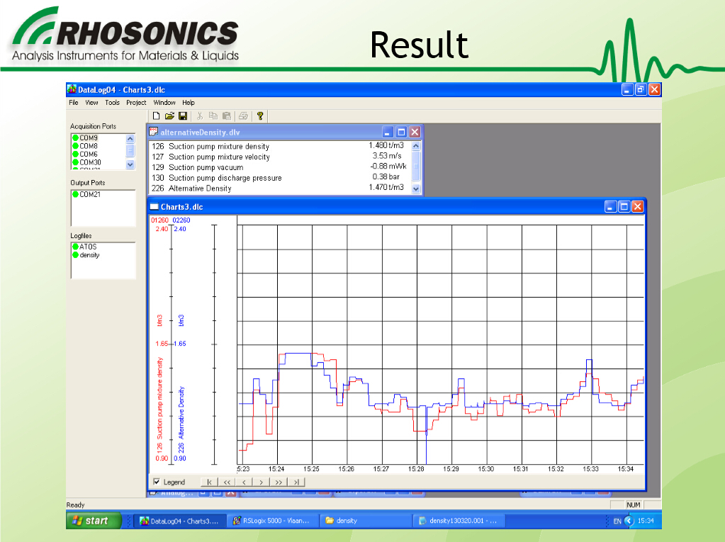Image resolution: width=725 pixels, height=542 pixels.
Task: Click the red 01260 channel label
Action: (x=159, y=220)
